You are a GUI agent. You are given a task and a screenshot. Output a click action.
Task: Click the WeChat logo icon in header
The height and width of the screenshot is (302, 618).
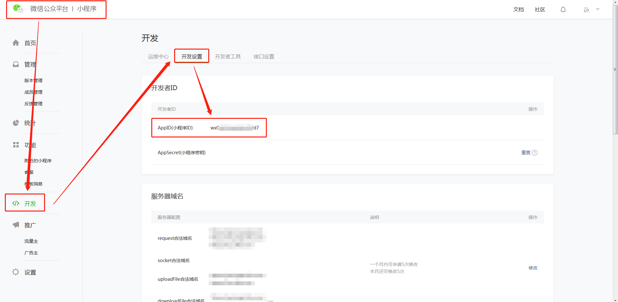(18, 9)
